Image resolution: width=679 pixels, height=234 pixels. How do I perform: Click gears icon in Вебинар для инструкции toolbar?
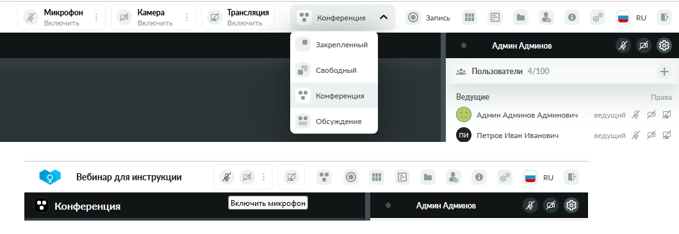click(504, 177)
